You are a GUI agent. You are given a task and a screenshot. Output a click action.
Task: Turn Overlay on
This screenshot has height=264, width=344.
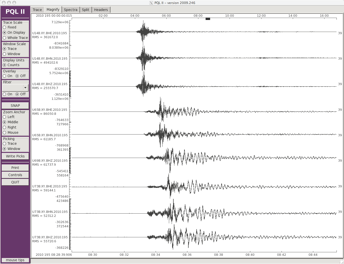coord(4,76)
